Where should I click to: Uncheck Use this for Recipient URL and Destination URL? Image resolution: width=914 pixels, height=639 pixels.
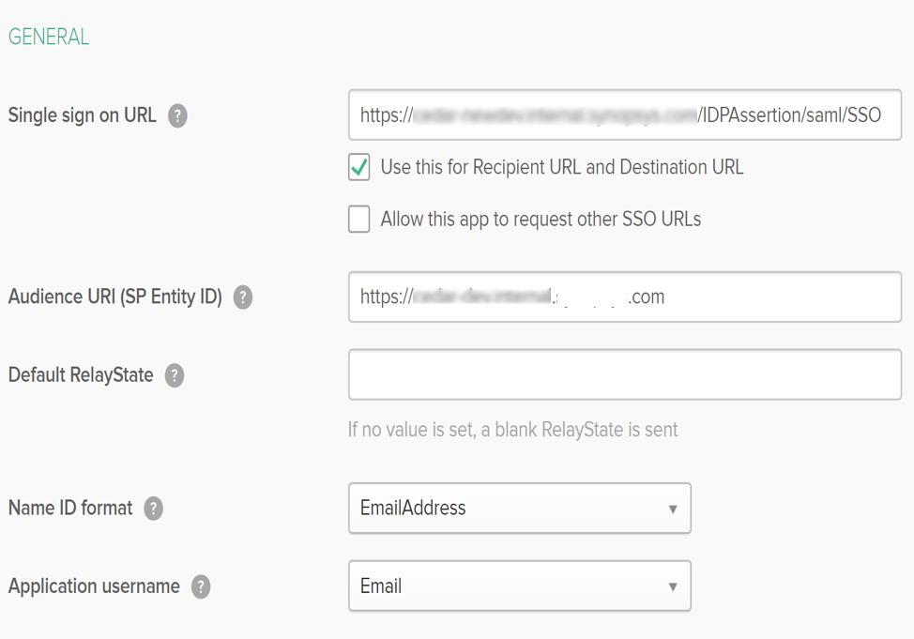359,167
